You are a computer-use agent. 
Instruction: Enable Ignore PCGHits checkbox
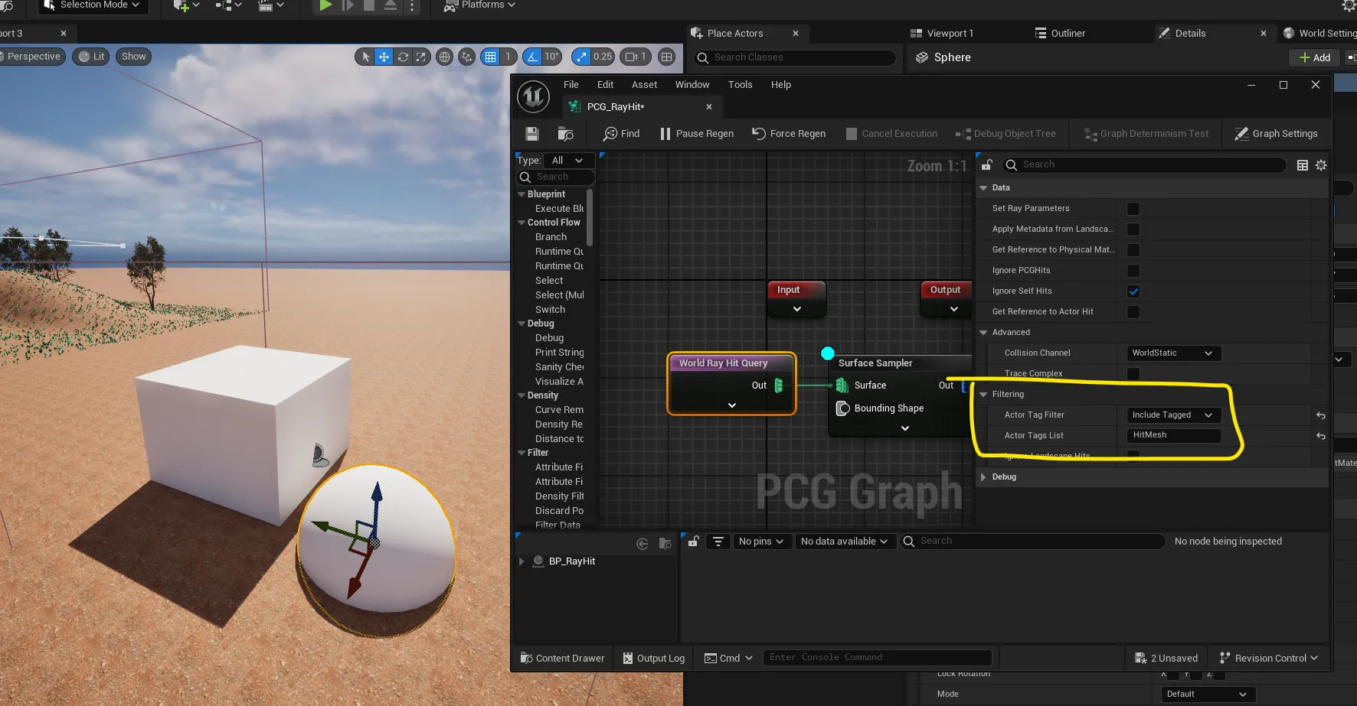click(1133, 271)
